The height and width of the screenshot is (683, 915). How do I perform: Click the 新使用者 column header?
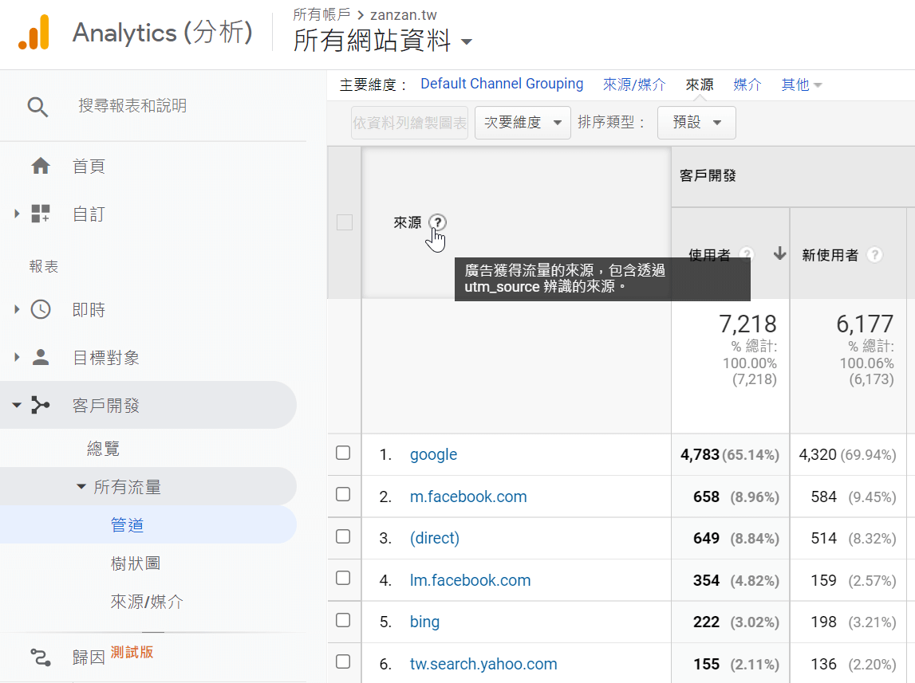click(x=830, y=255)
